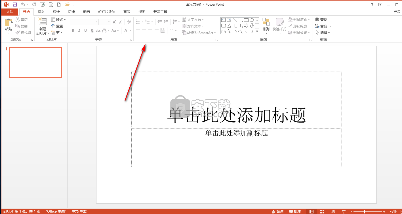Open the Replace (替换) dropdown arrow
This screenshot has width=402, height=214.
(331, 26)
